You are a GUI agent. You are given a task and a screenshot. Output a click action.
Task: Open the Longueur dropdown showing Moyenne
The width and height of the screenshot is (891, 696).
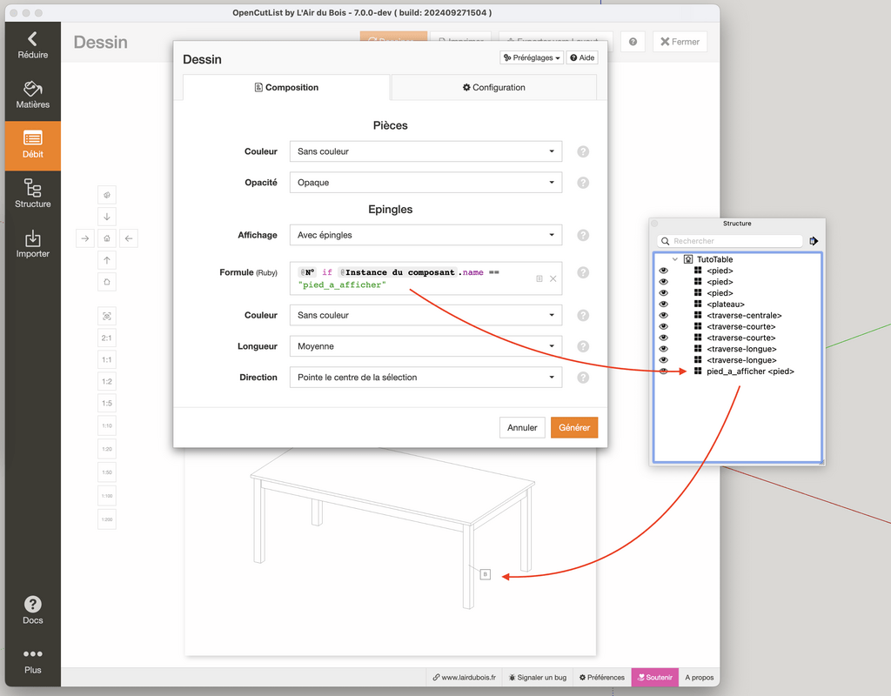pos(425,346)
